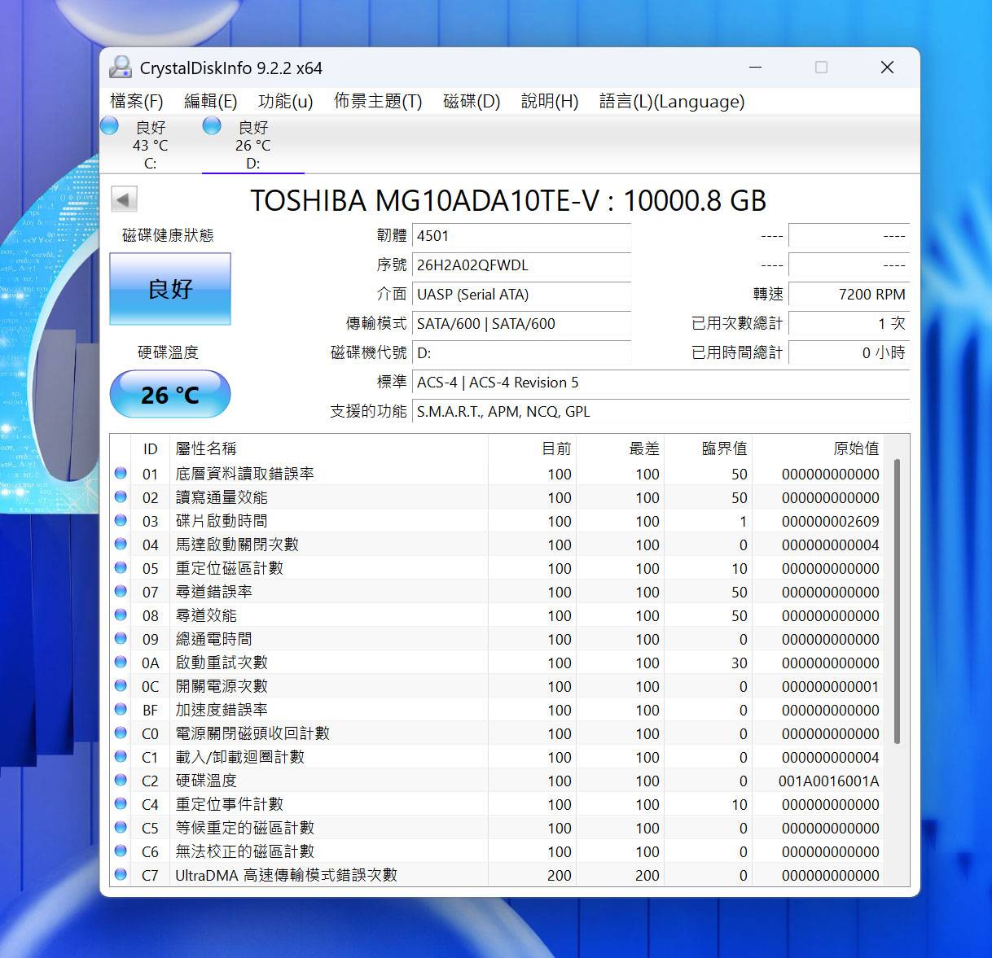Click the serial number field 26H2A02QFWDL

pyautogui.click(x=521, y=265)
